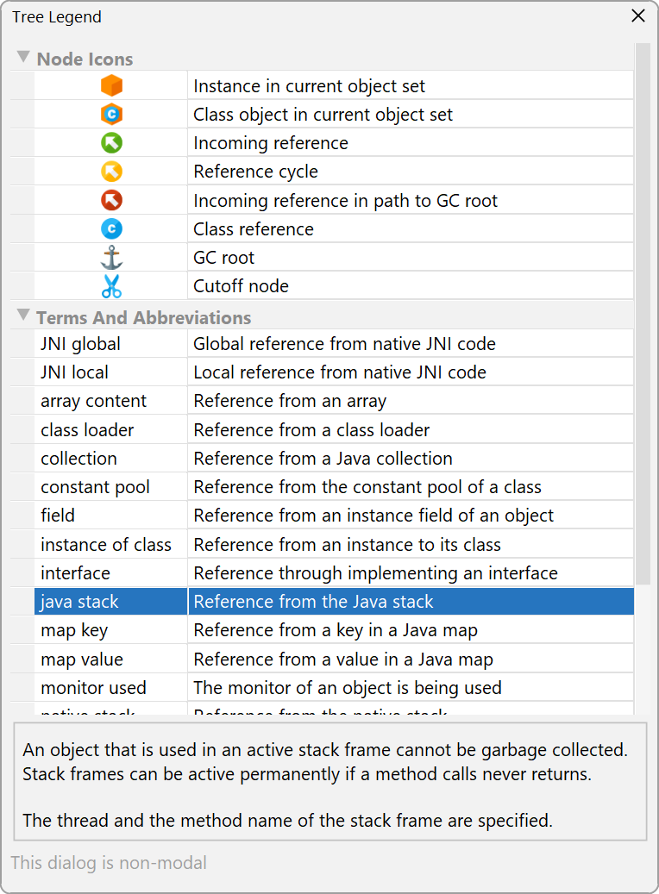Select the yellow Reference cycle icon

point(111,171)
